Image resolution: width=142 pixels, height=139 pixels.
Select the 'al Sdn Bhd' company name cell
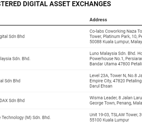[10, 81]
